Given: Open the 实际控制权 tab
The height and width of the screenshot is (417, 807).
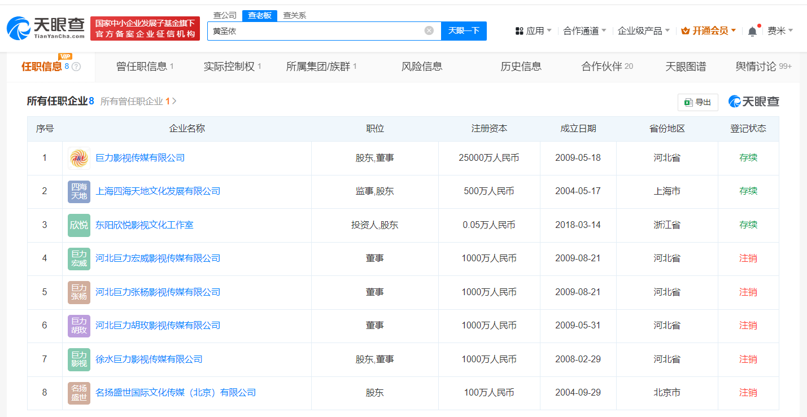Looking at the screenshot, I should click(x=232, y=67).
